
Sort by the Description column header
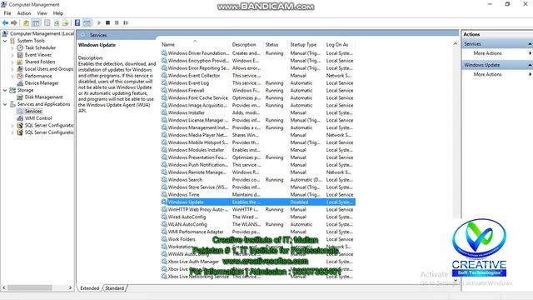point(247,44)
